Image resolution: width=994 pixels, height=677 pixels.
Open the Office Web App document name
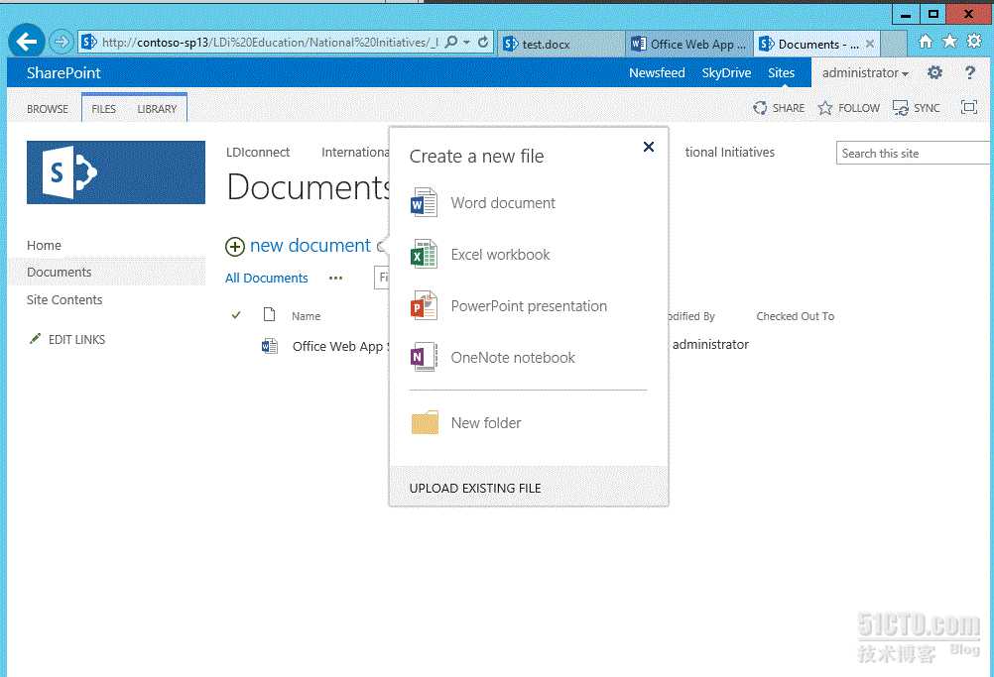[x=340, y=346]
